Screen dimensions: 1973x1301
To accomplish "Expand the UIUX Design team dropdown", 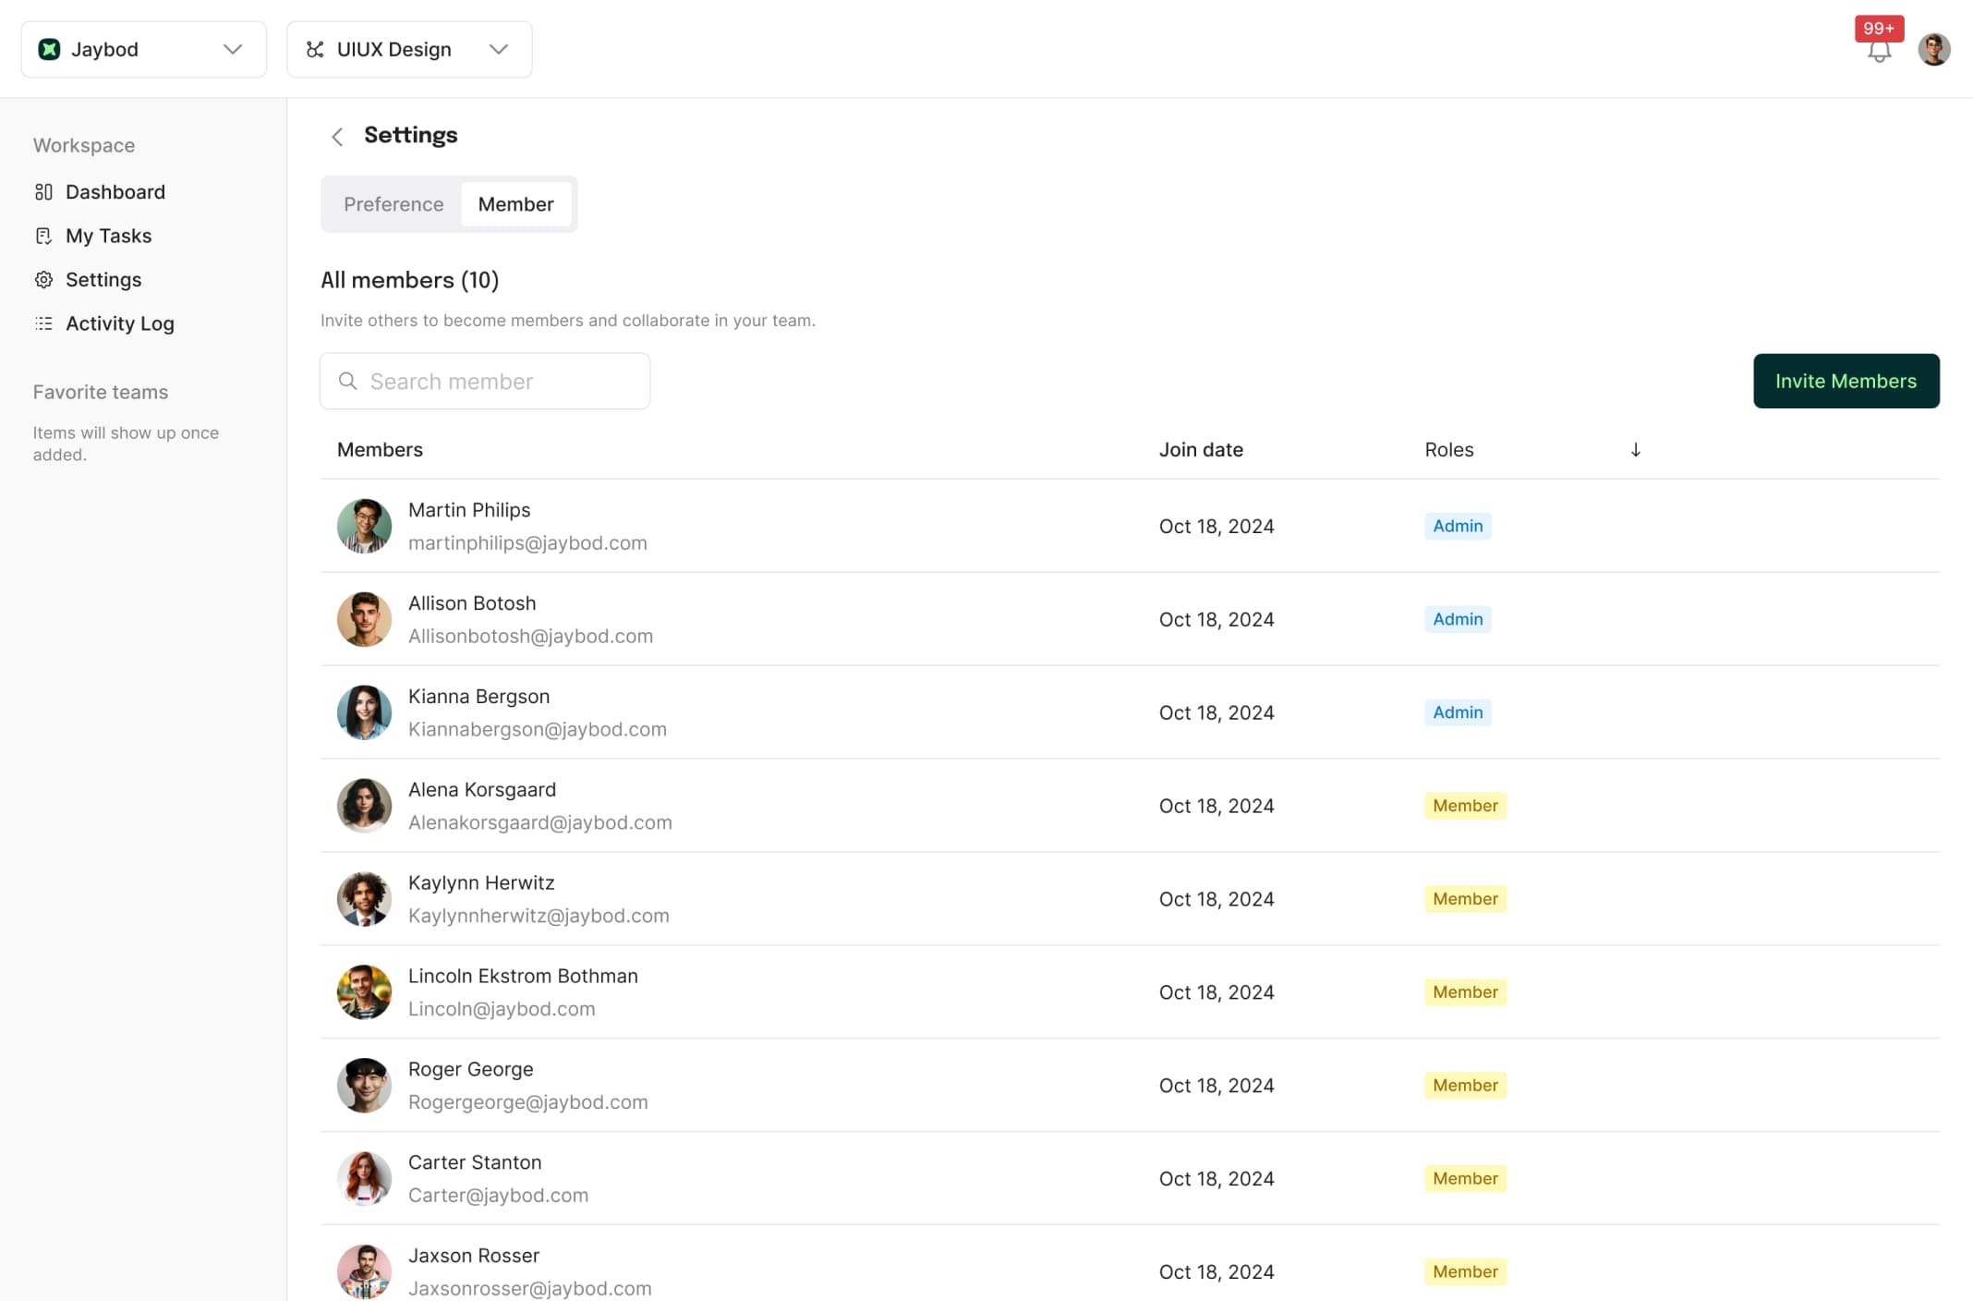I will (499, 49).
